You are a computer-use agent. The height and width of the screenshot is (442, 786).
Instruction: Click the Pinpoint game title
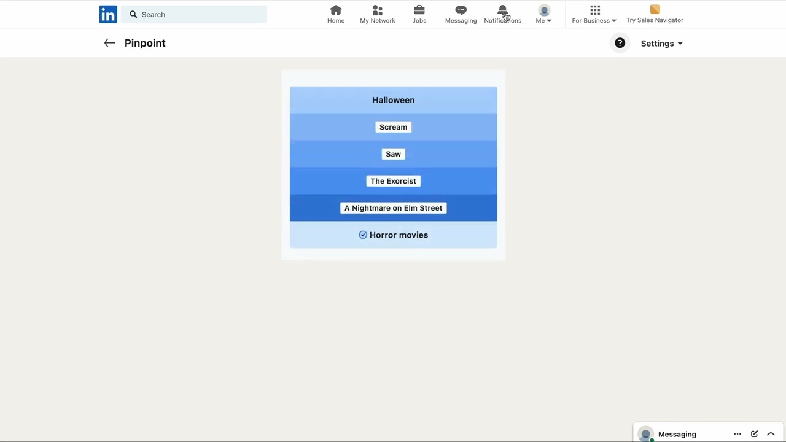point(145,43)
